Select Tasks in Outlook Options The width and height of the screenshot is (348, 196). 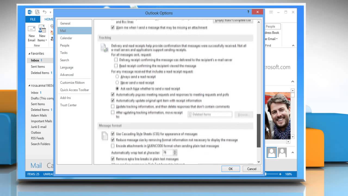pos(74,53)
